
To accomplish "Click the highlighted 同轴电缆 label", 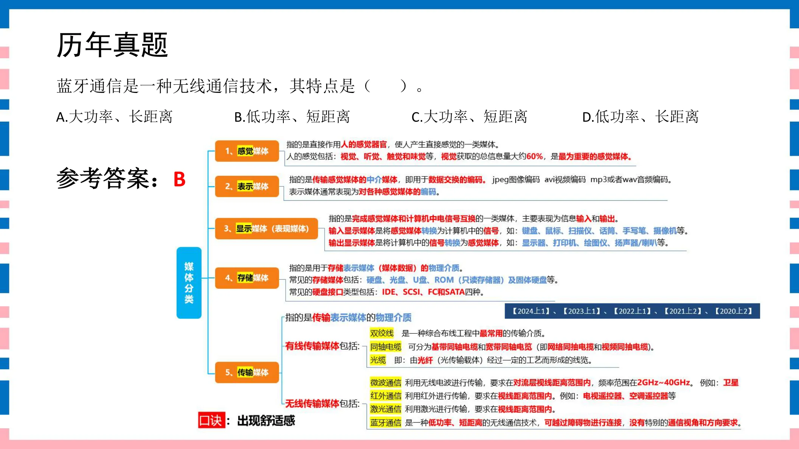I will [x=386, y=347].
